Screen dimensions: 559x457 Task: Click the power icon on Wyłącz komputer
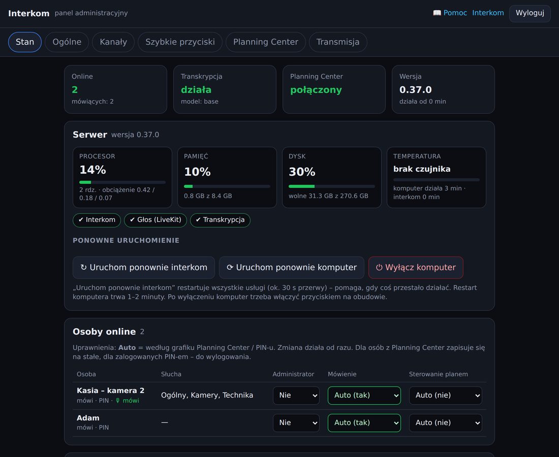[379, 267]
